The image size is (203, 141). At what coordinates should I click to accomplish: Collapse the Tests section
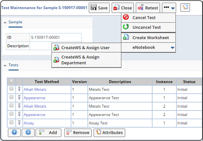(5, 66)
